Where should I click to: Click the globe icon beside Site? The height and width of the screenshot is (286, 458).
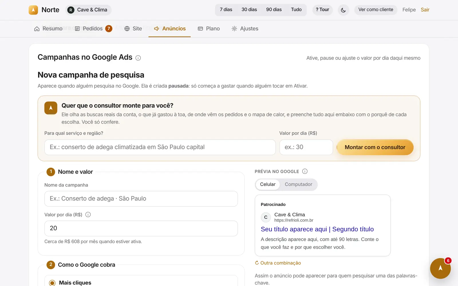(x=127, y=29)
